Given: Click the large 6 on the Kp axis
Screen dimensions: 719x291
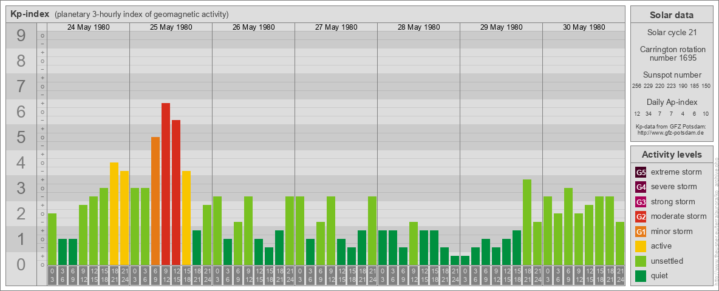Looking at the screenshot, I should 21,112.
